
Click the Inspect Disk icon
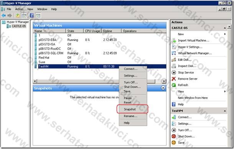point(174,66)
